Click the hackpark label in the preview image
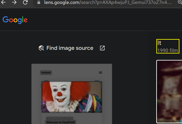 tap(46, 73)
